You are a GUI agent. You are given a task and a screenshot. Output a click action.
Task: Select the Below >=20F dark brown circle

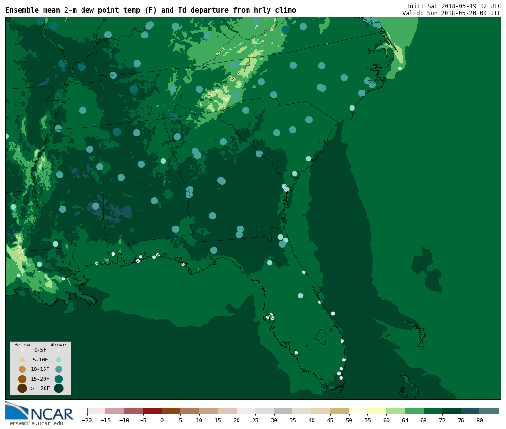[x=22, y=388]
